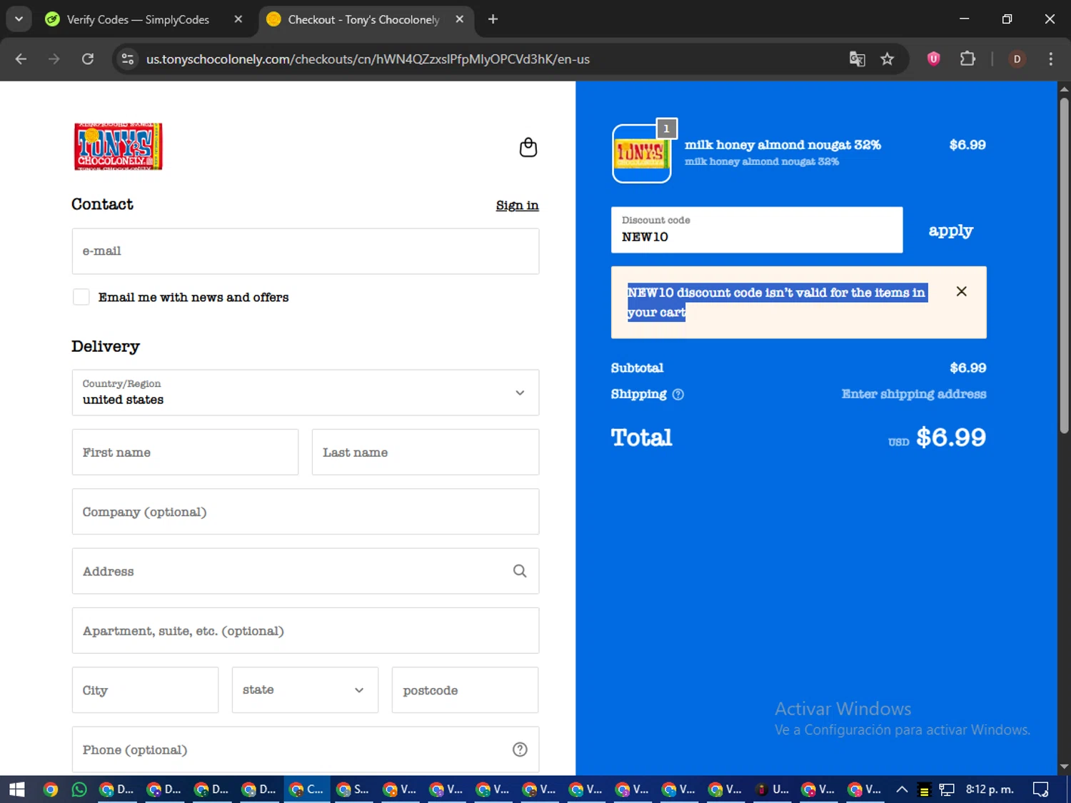
Task: Click the Discount code input field
Action: [x=757, y=230]
